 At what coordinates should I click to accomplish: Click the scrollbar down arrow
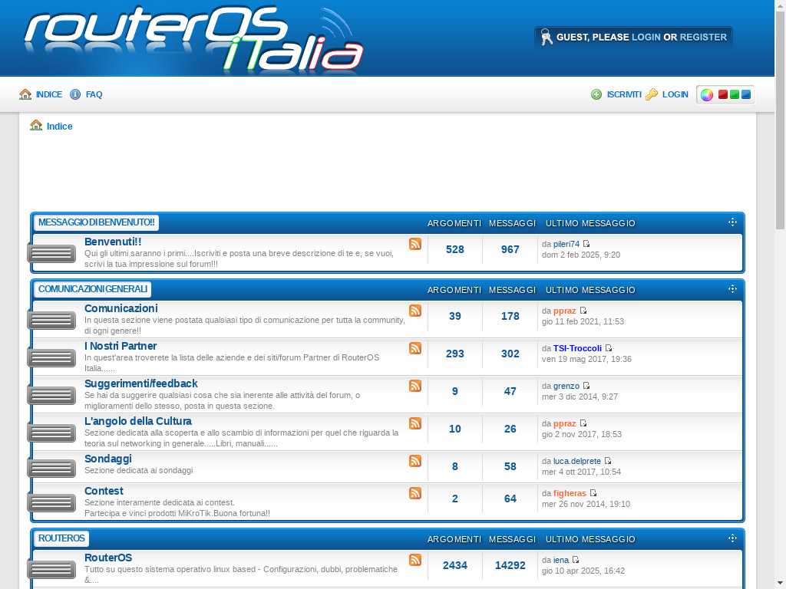(x=780, y=584)
